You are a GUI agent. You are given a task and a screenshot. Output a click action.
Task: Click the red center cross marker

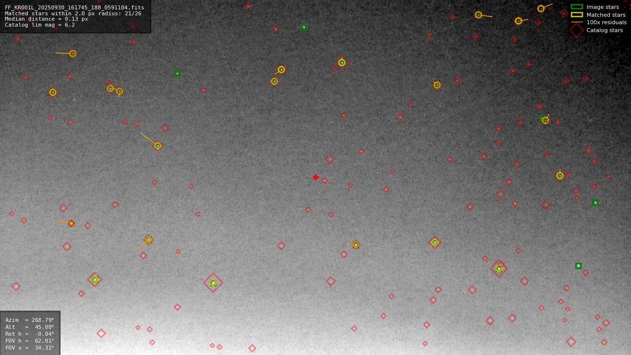tap(316, 177)
